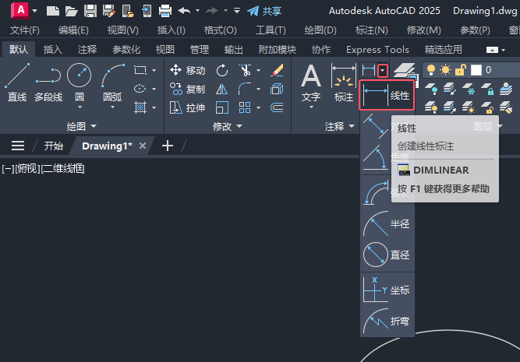
Task: Add a new drawing tab
Action: point(168,146)
